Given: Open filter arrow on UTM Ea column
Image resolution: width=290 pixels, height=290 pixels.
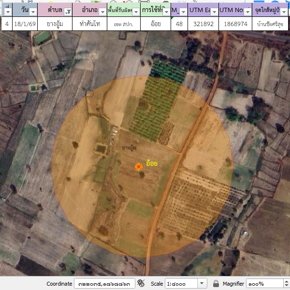Looking at the screenshot, I should pyautogui.click(x=213, y=12).
